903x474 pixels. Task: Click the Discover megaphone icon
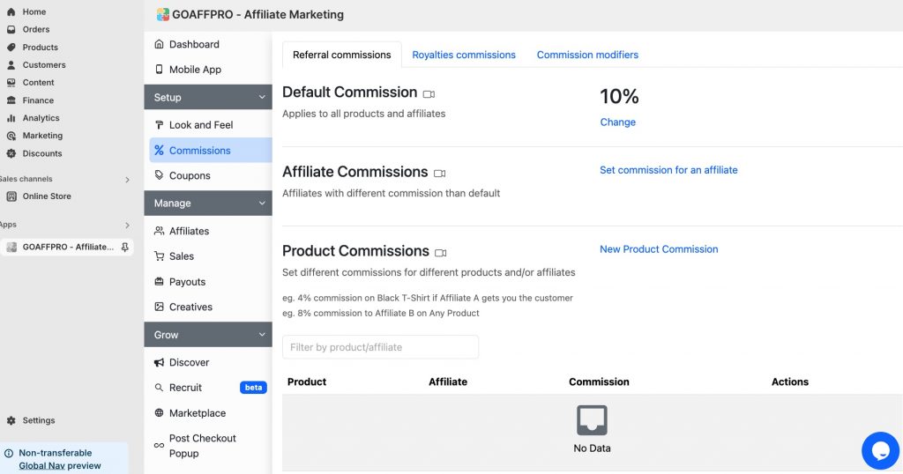pyautogui.click(x=159, y=362)
